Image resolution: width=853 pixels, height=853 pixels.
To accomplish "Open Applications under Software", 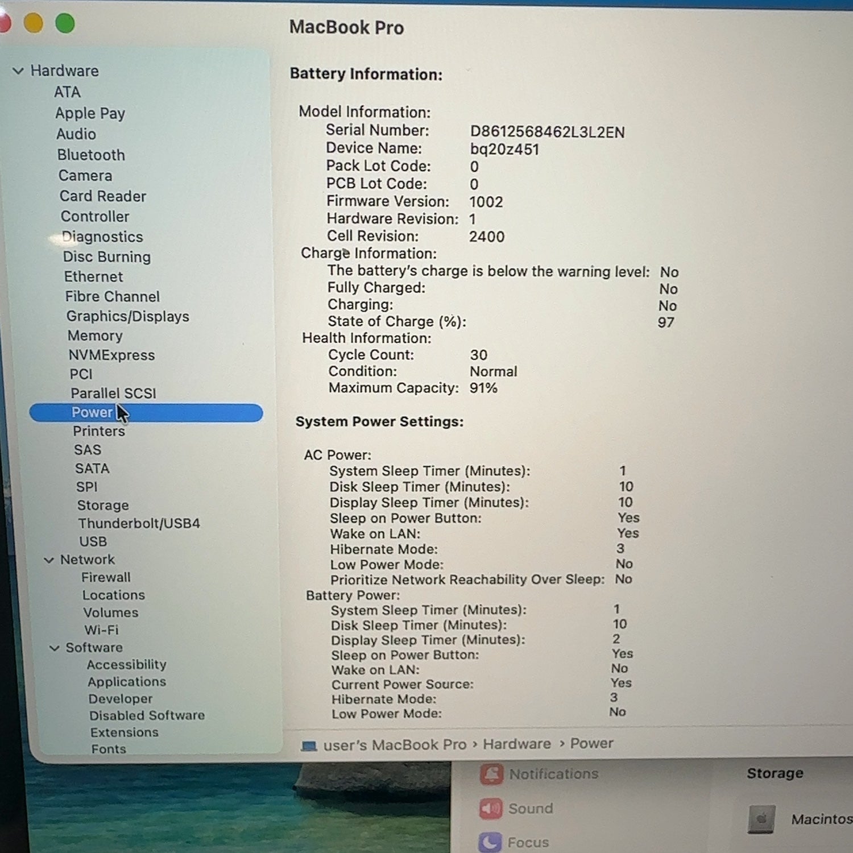I will [x=127, y=681].
